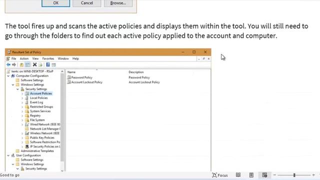Click the 'Good to go' status text
This screenshot has width=320, height=180.
coord(9,175)
